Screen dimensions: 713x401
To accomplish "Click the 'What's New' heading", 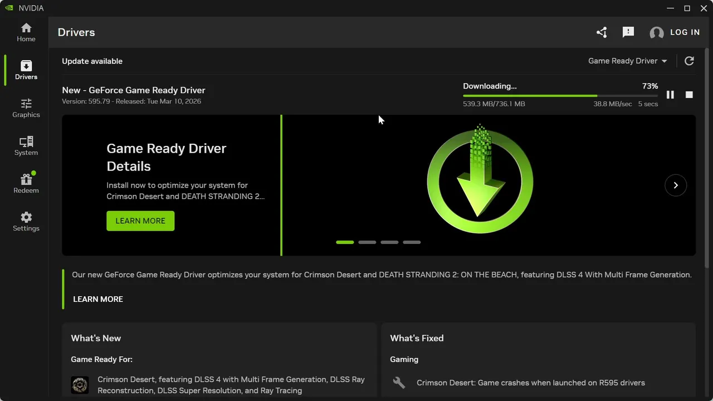I will coord(96,338).
